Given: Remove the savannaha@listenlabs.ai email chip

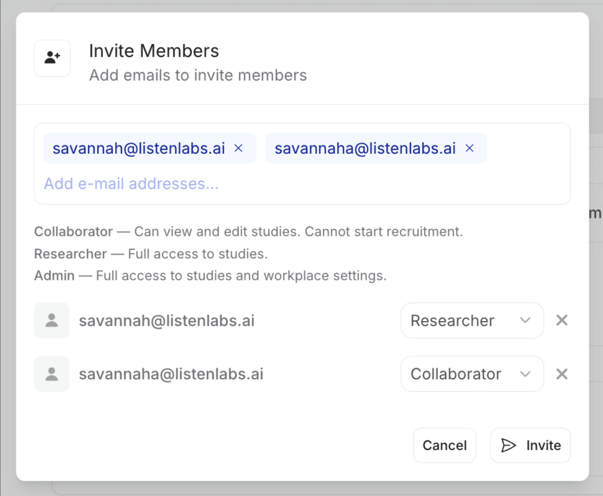Looking at the screenshot, I should 470,148.
